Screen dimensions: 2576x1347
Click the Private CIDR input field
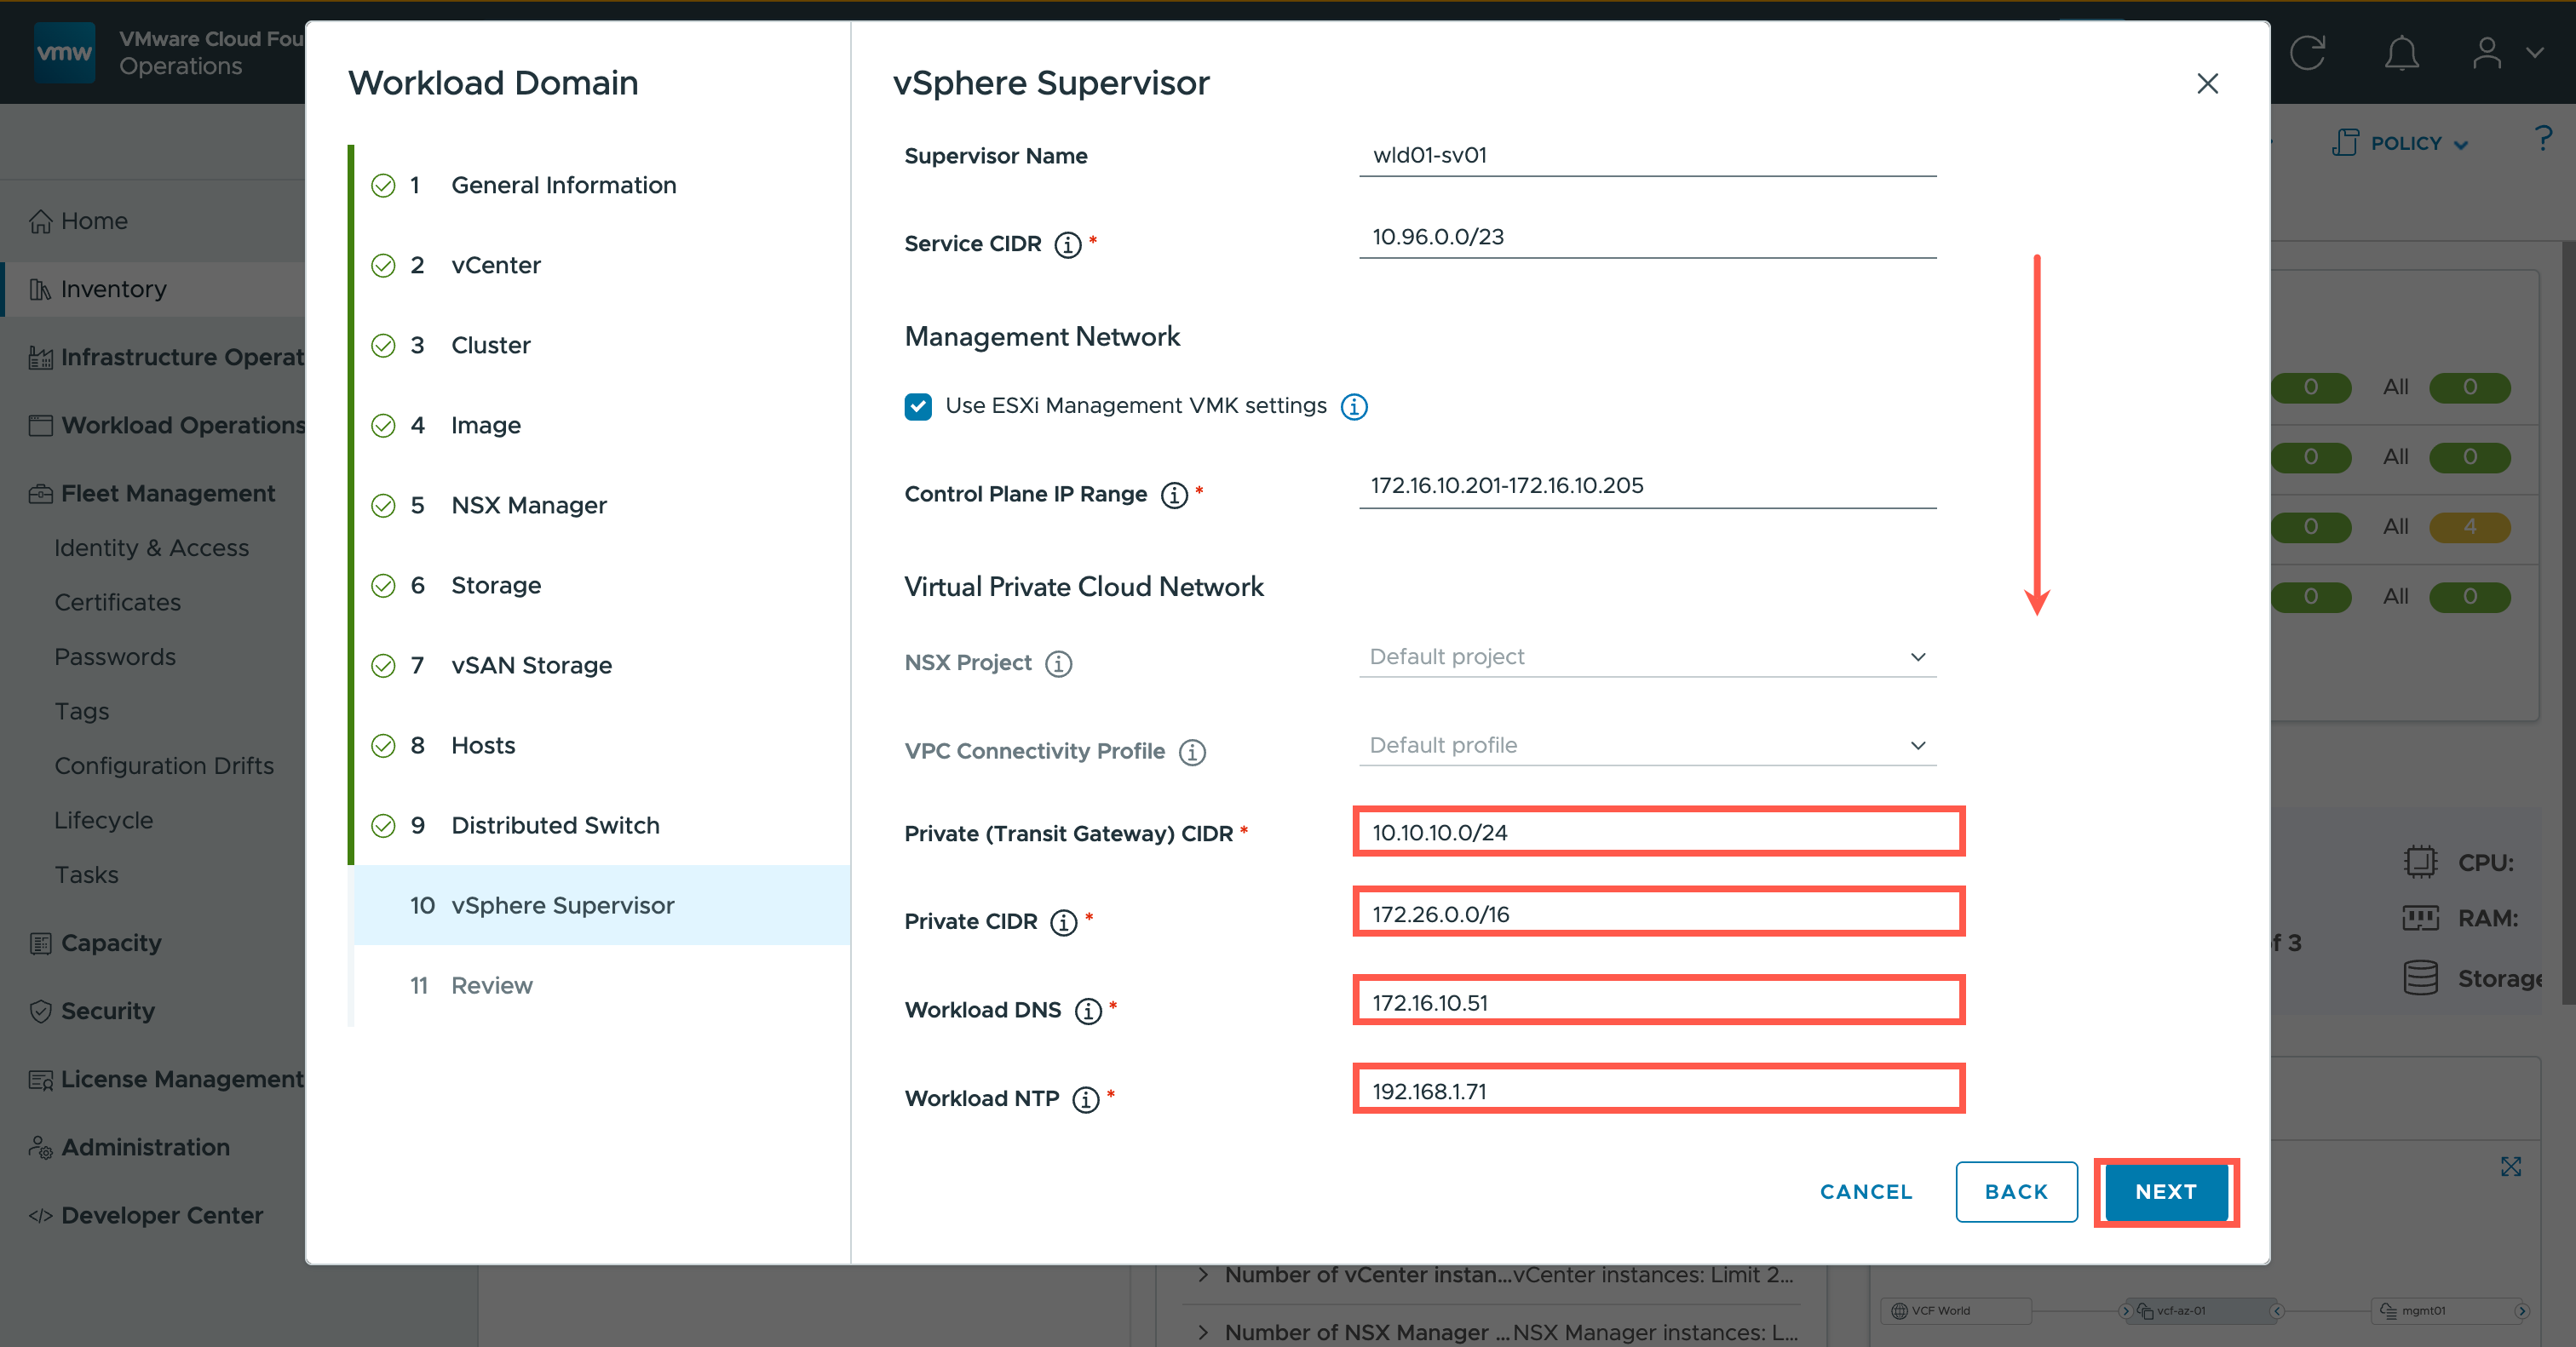pos(1657,914)
